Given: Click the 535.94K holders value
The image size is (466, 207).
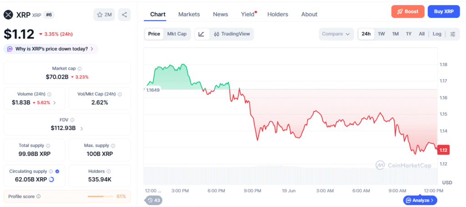Looking at the screenshot, I should click(100, 179).
